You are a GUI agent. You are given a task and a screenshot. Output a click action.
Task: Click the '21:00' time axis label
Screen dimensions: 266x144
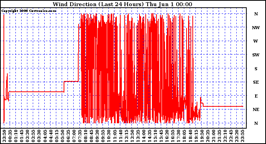[214, 136]
